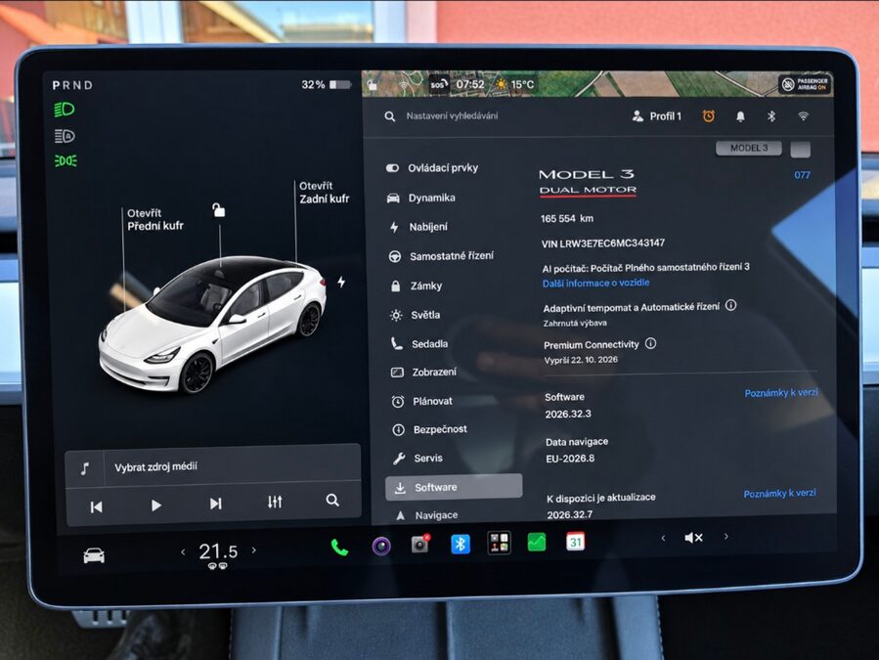The height and width of the screenshot is (660, 879).
Task: Open Nabíjení charging menu
Action: click(x=418, y=227)
